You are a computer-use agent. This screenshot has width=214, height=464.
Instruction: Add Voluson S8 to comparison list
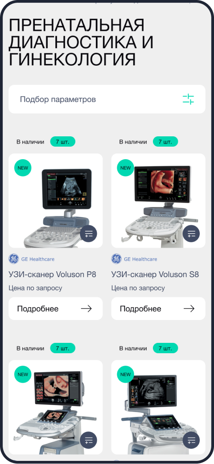(191, 233)
